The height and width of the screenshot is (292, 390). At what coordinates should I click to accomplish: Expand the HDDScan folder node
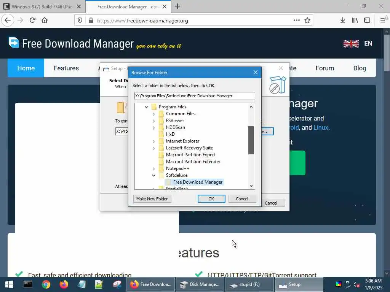(153, 128)
